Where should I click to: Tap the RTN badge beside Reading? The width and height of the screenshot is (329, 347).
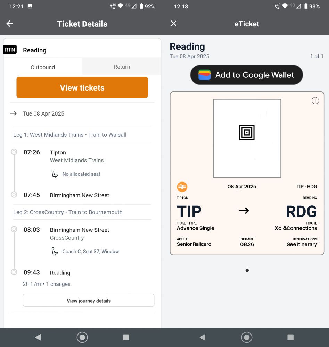point(10,50)
